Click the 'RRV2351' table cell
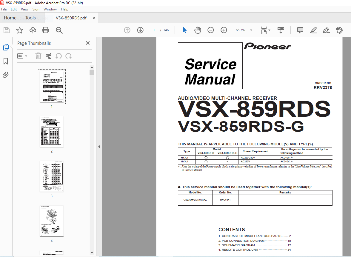The height and width of the screenshot is (257, 351). coord(225,200)
